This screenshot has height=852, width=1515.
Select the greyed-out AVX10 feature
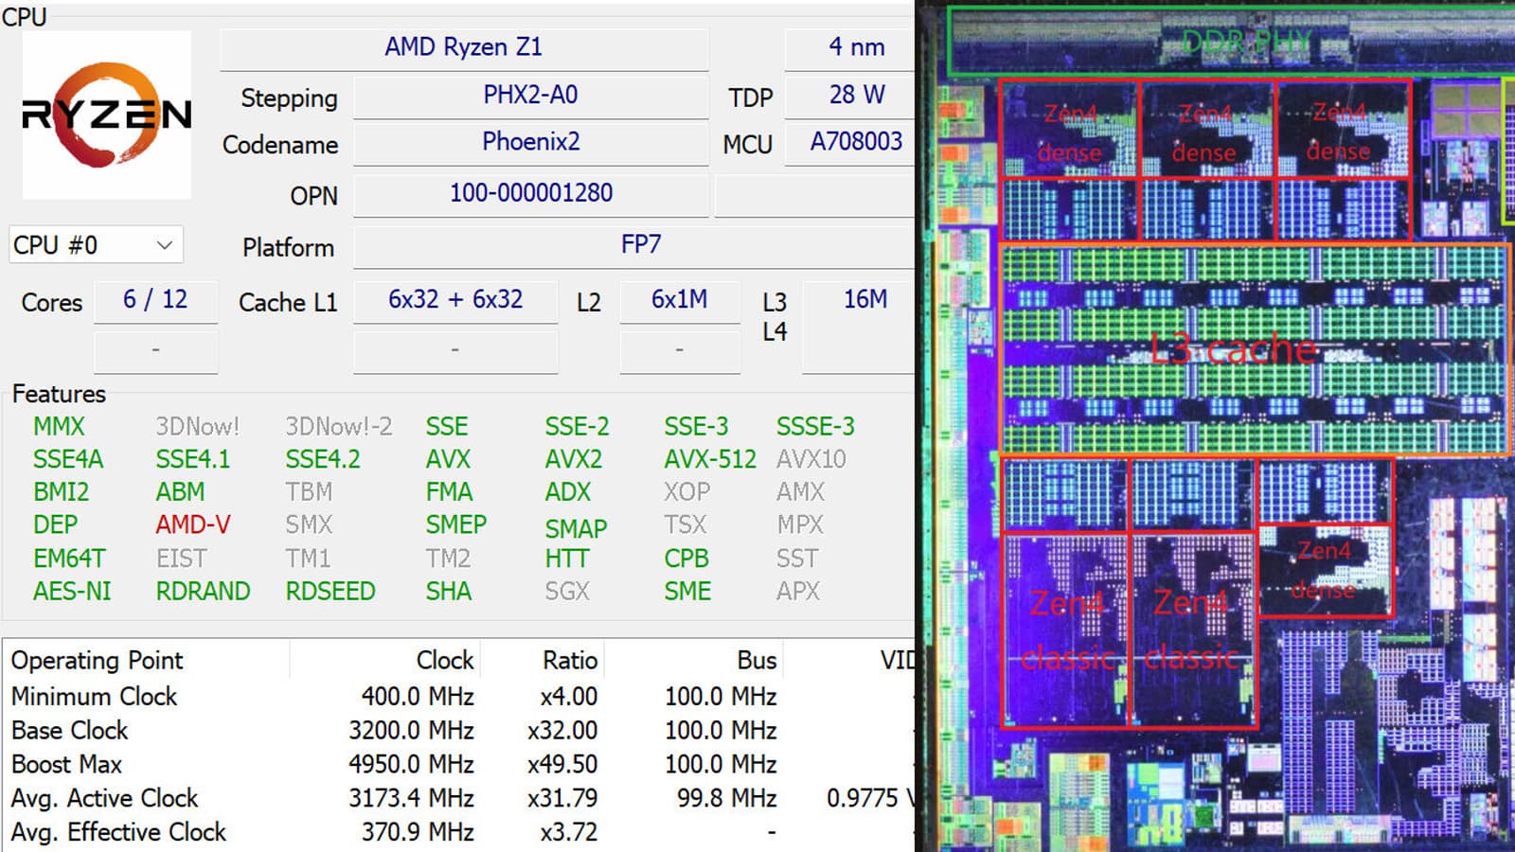pyautogui.click(x=811, y=460)
